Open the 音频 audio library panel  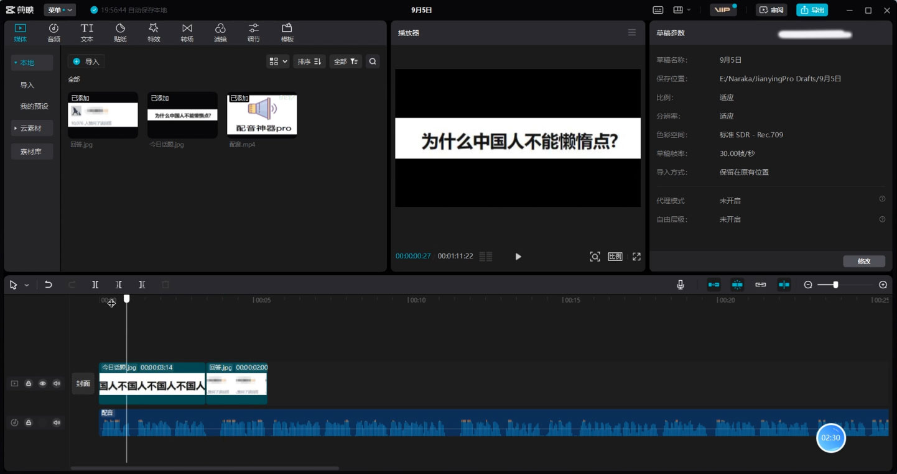point(53,32)
